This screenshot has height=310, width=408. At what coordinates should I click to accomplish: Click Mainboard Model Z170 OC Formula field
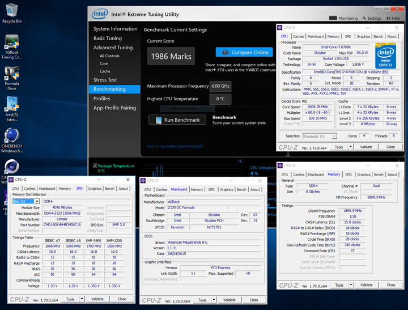click(197, 207)
